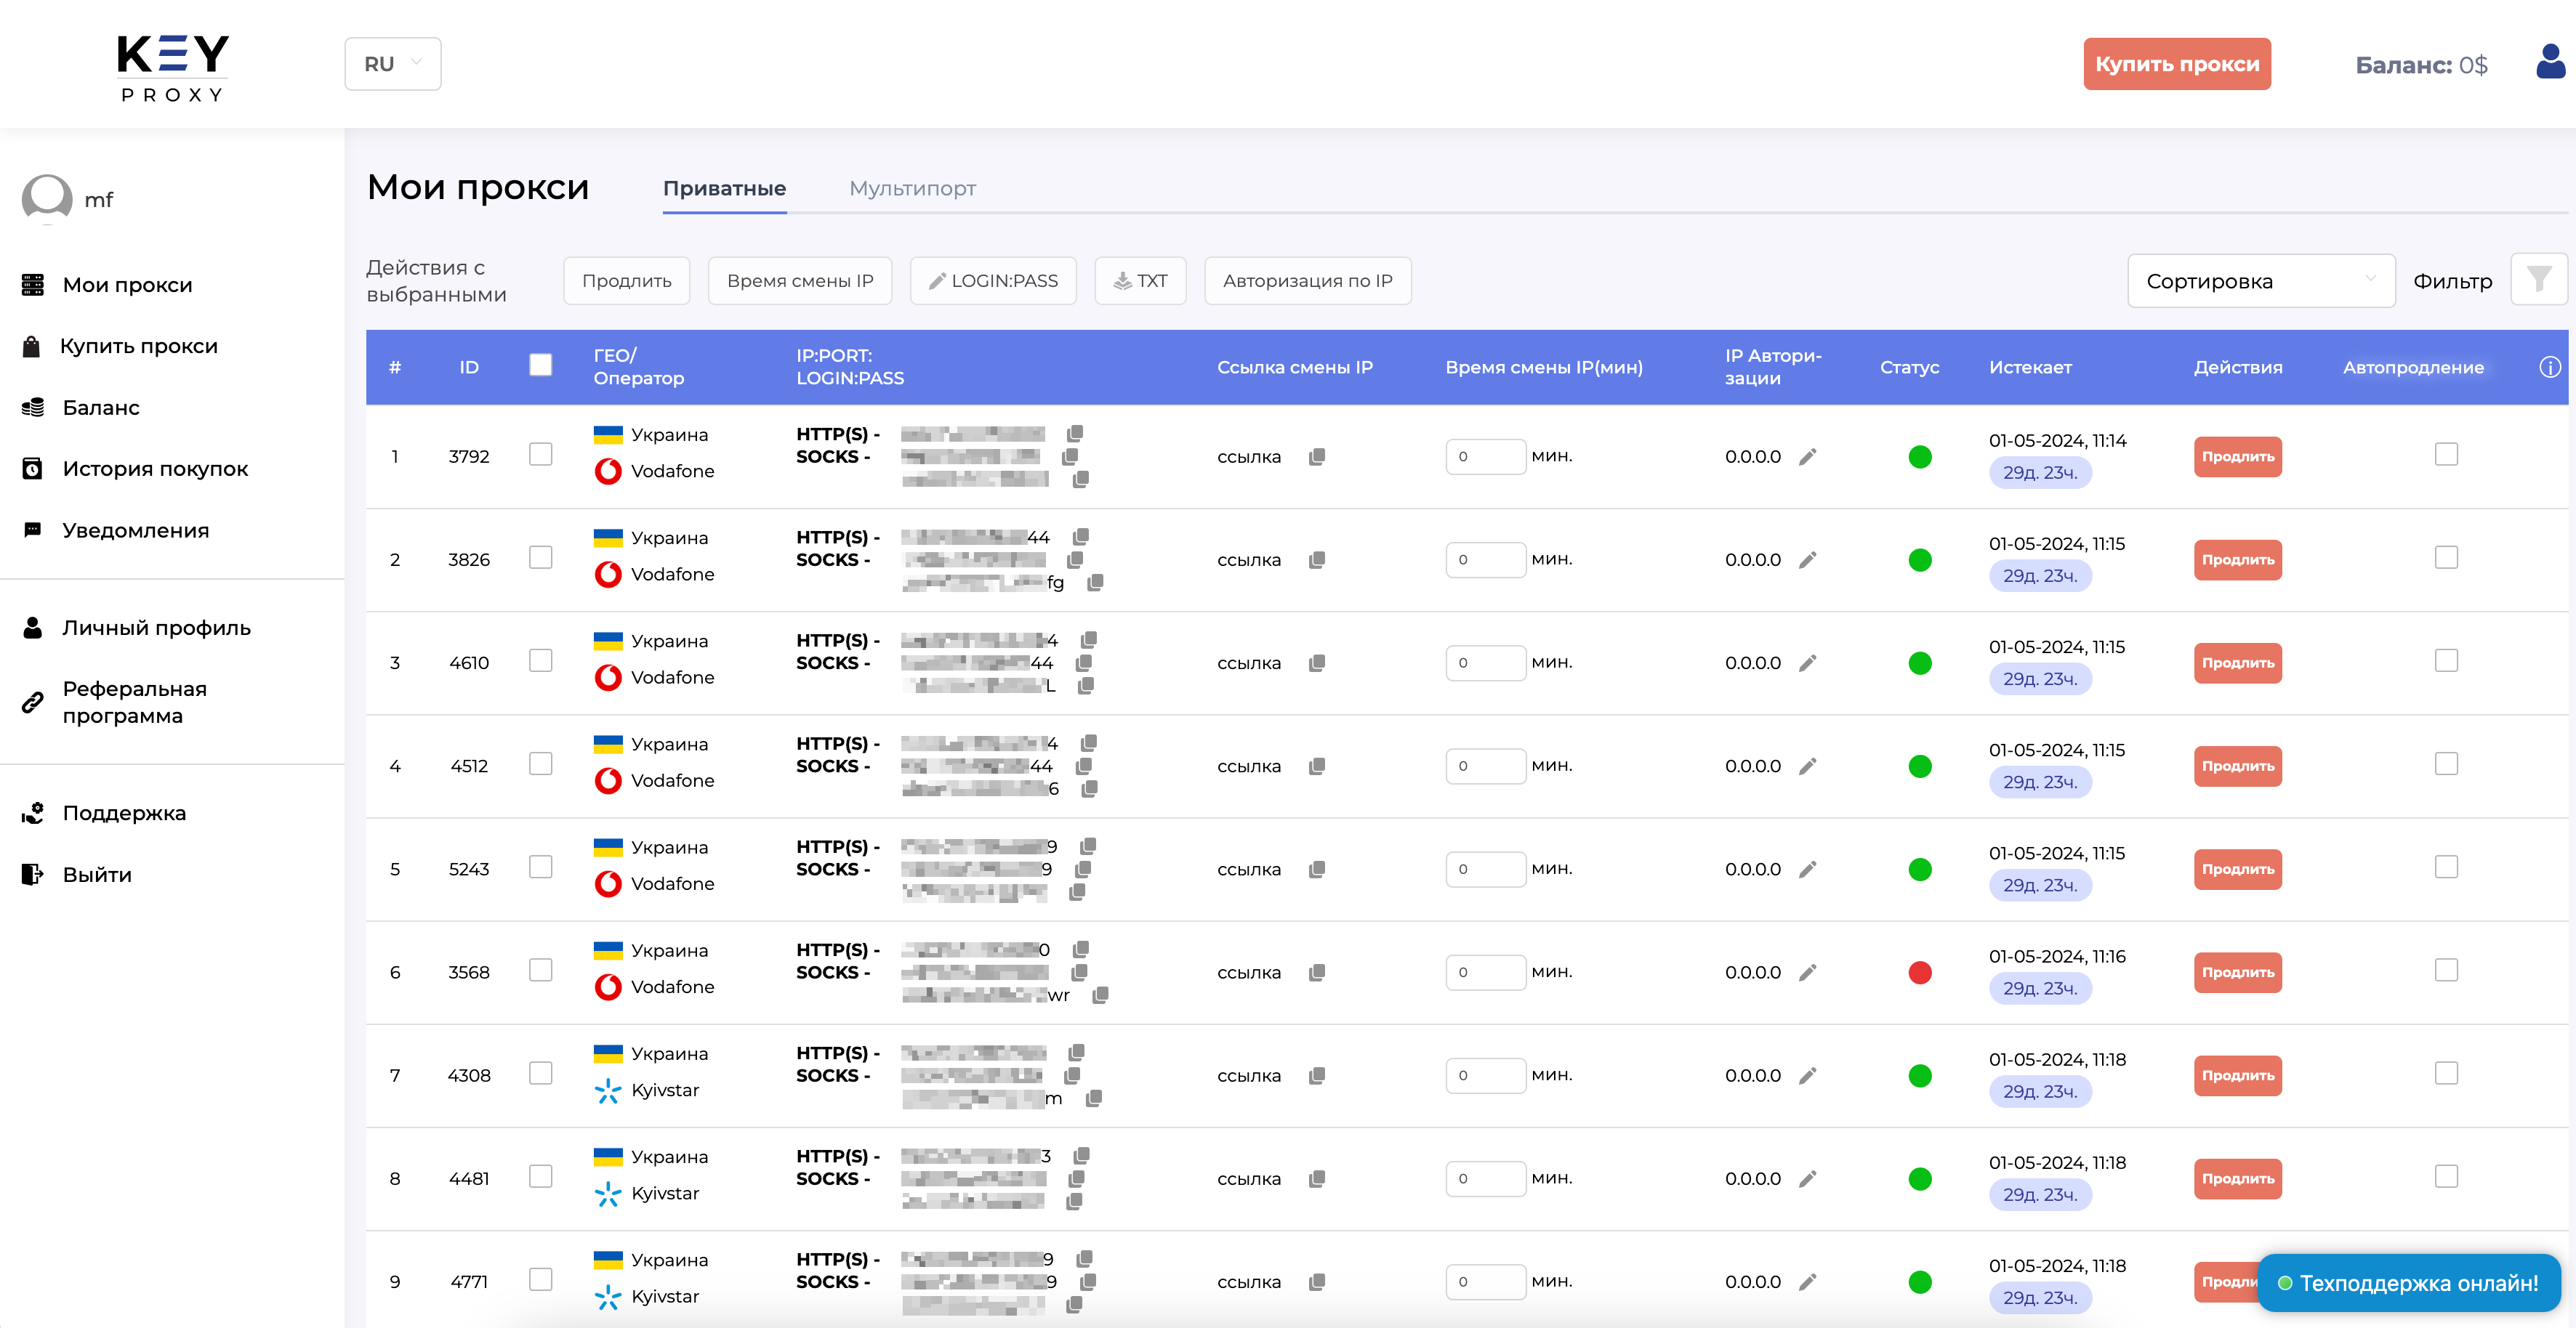
Task: Open Личный профиль in sidebar
Action: click(156, 628)
